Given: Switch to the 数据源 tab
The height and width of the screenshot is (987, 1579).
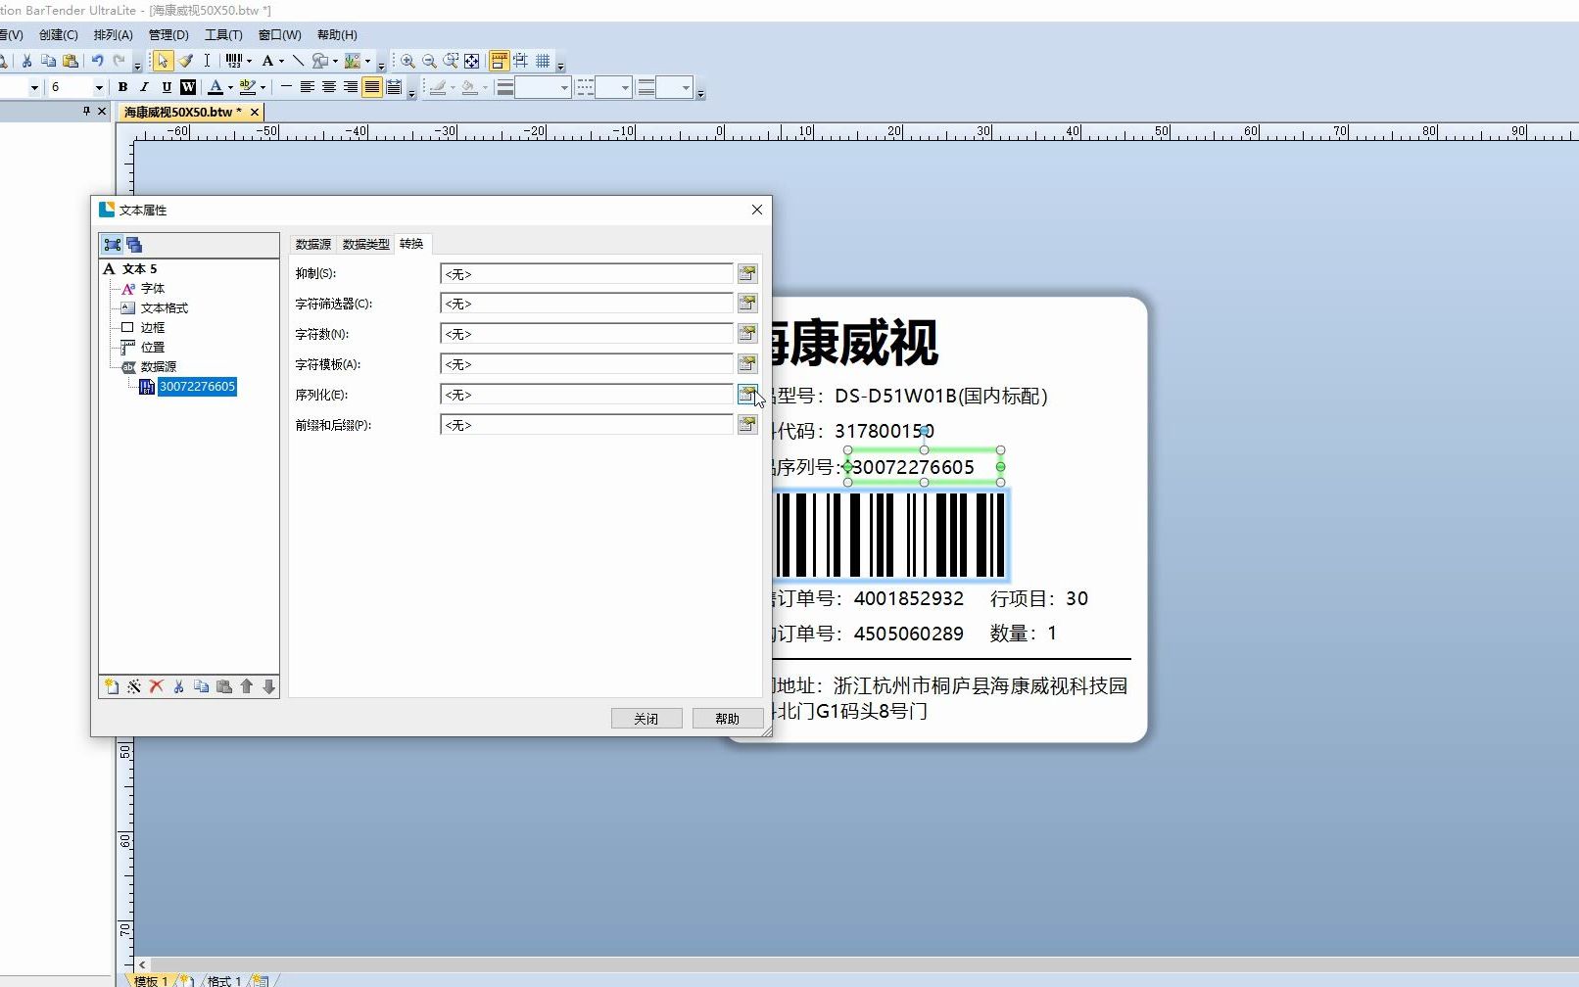Looking at the screenshot, I should (x=313, y=244).
